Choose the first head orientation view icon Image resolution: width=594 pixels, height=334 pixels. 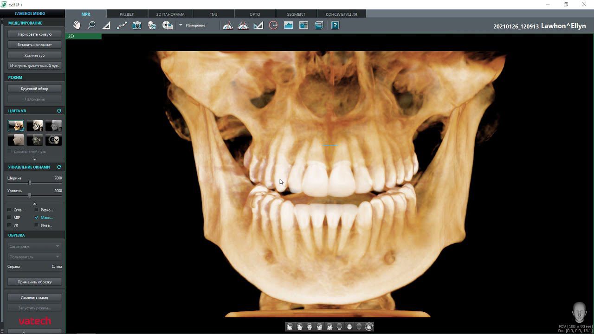point(290,327)
